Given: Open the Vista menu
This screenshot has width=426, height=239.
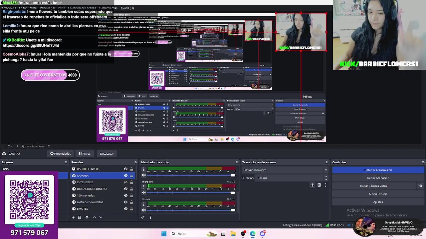Looking at the screenshot, I should 33,8.
